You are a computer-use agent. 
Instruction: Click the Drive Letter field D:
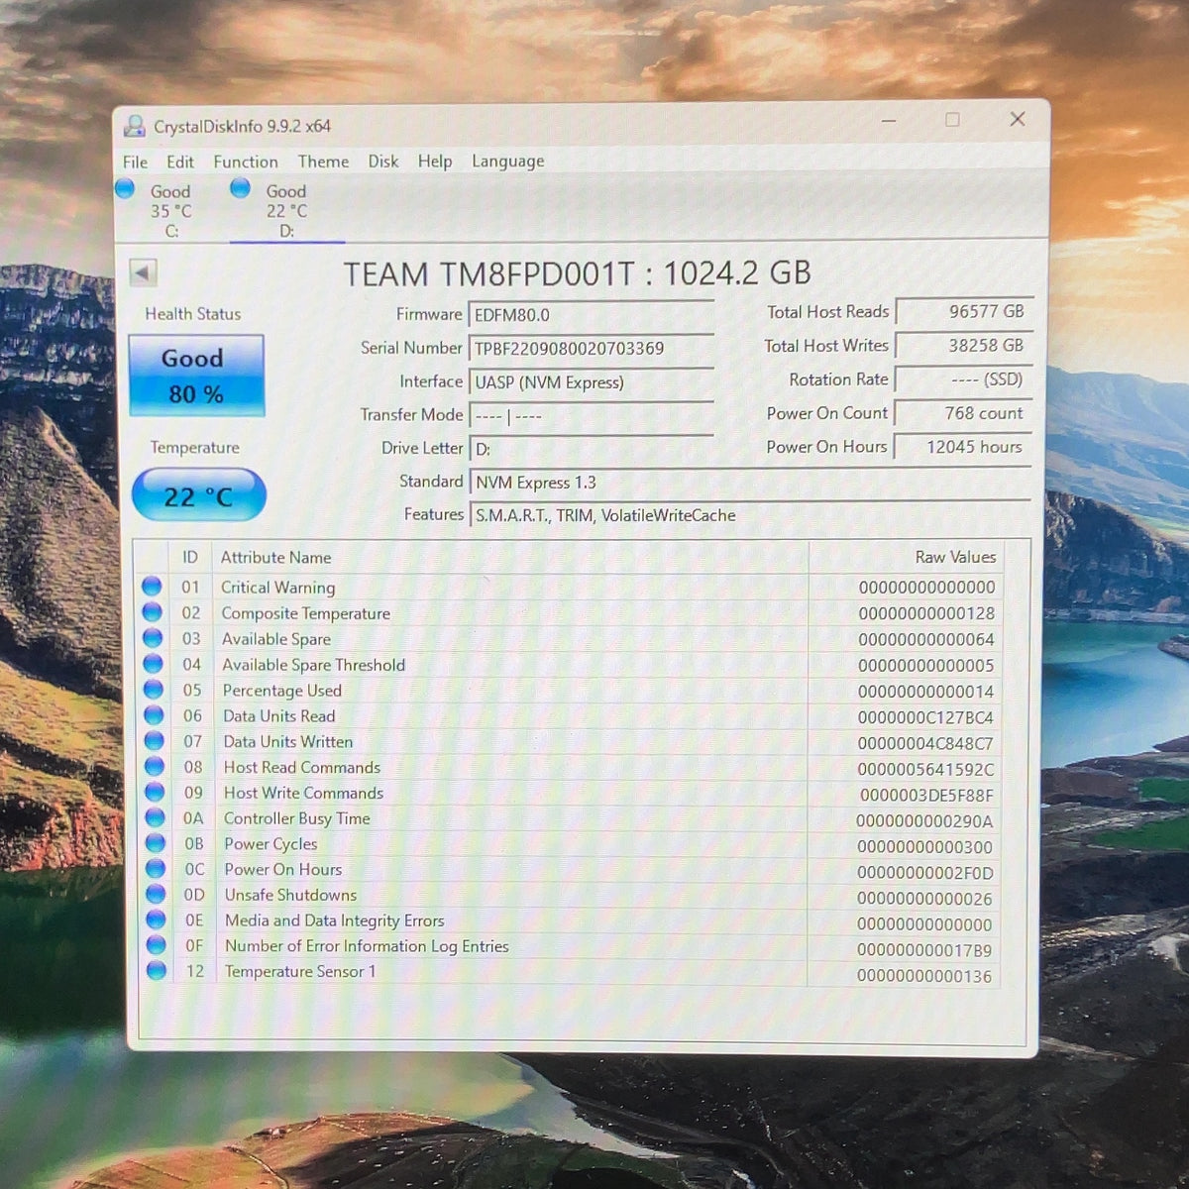click(x=591, y=449)
